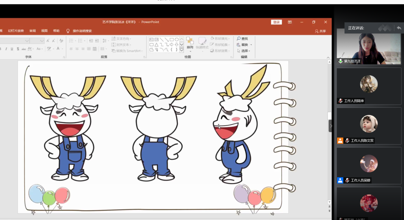Open the font name dropdown

27,41
